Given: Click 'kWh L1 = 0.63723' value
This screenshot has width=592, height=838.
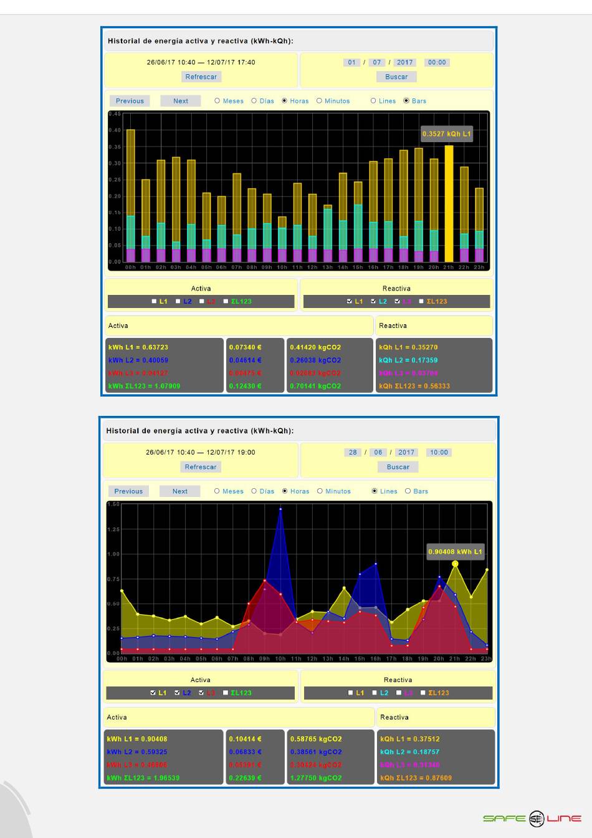Looking at the screenshot, I should click(x=138, y=347).
